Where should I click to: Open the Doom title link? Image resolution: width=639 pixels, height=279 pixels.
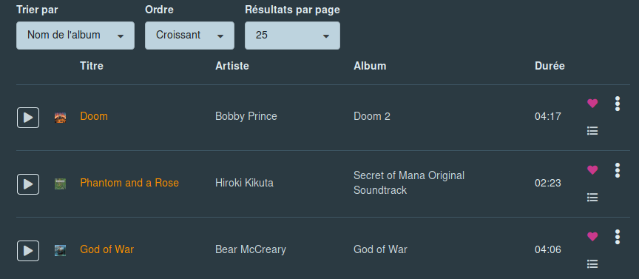[x=94, y=116]
